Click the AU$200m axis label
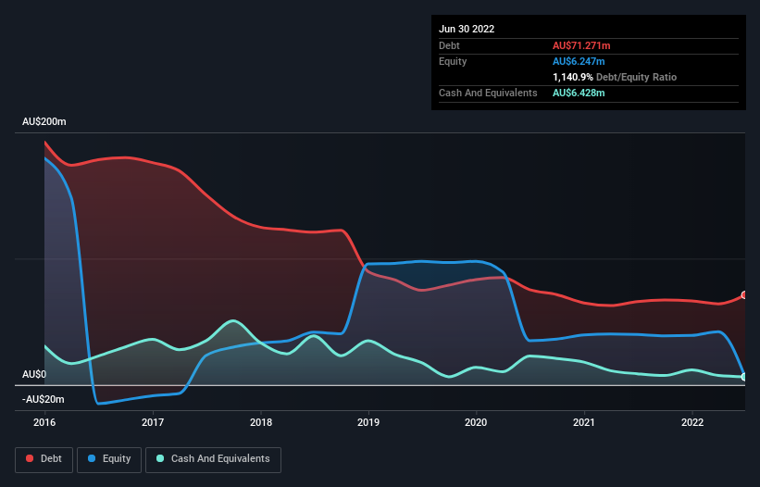This screenshot has width=760, height=487. click(x=44, y=121)
